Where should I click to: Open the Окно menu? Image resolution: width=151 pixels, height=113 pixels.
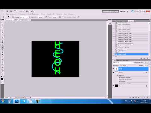pyautogui.click(x=65, y=14)
